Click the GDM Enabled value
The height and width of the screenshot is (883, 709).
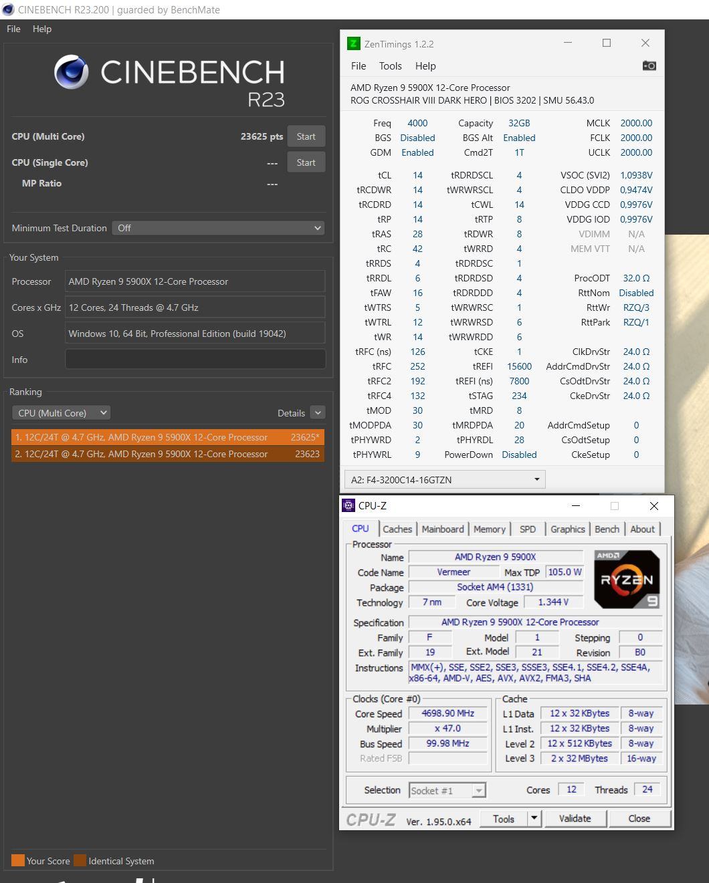pos(417,152)
